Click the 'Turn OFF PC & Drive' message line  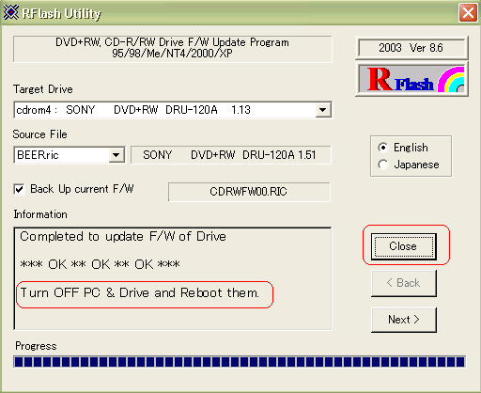pyautogui.click(x=140, y=293)
